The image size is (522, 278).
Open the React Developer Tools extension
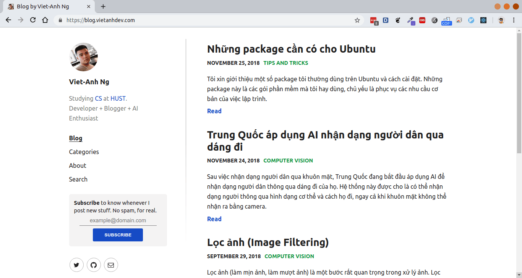pyautogui.click(x=483, y=20)
